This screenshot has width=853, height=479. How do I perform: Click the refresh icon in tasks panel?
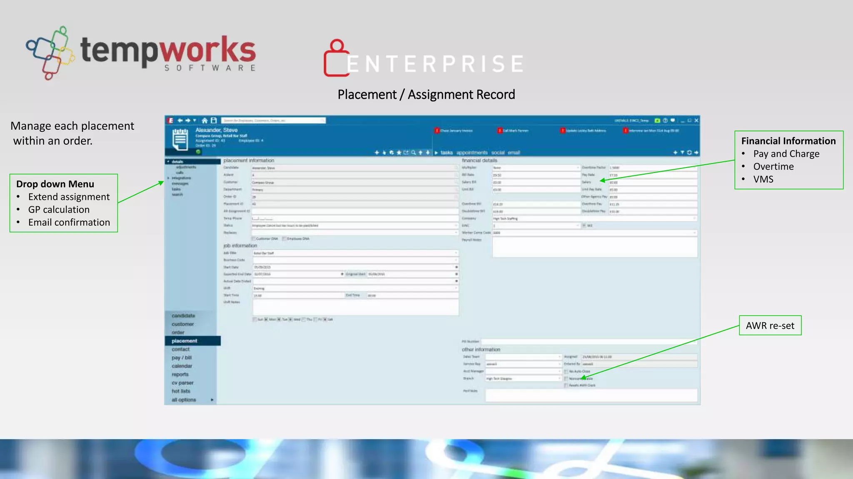click(x=689, y=153)
